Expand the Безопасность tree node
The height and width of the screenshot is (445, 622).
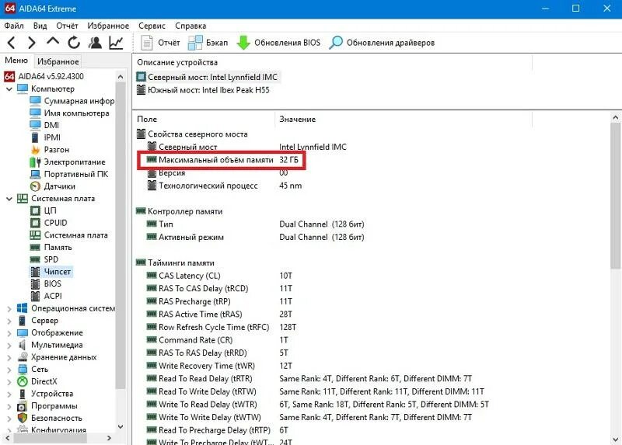click(x=9, y=419)
